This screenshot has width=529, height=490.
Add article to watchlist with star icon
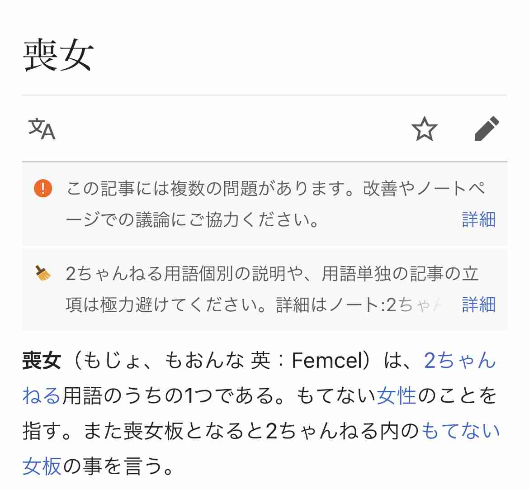pyautogui.click(x=424, y=128)
